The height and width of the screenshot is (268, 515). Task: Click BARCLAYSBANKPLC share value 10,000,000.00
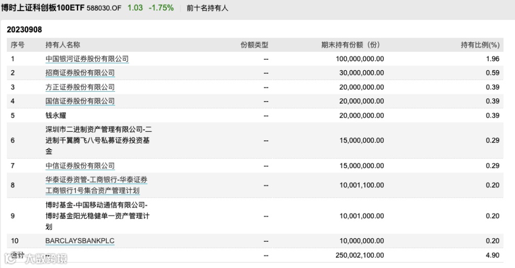point(362,241)
